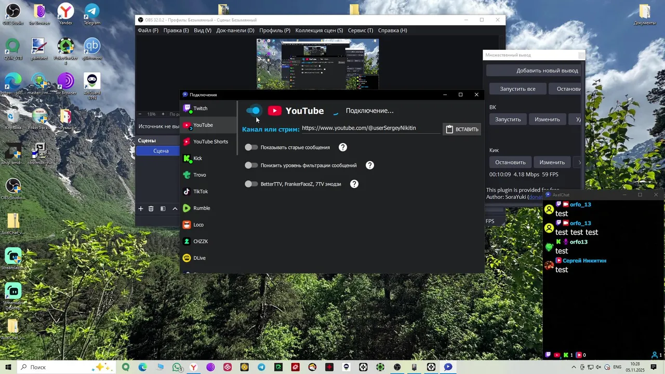Open the Справка menu
The image size is (665, 374).
(x=393, y=31)
